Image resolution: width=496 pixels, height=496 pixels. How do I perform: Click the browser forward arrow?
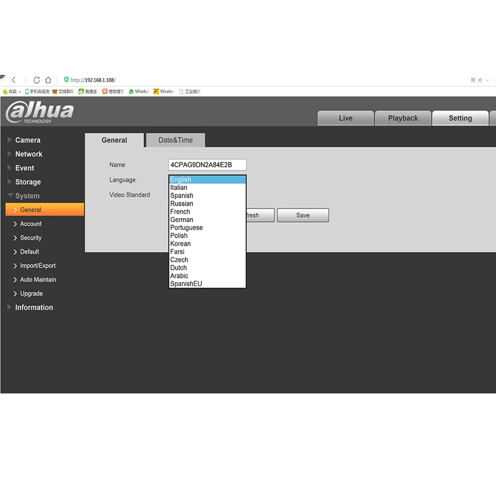click(x=25, y=80)
